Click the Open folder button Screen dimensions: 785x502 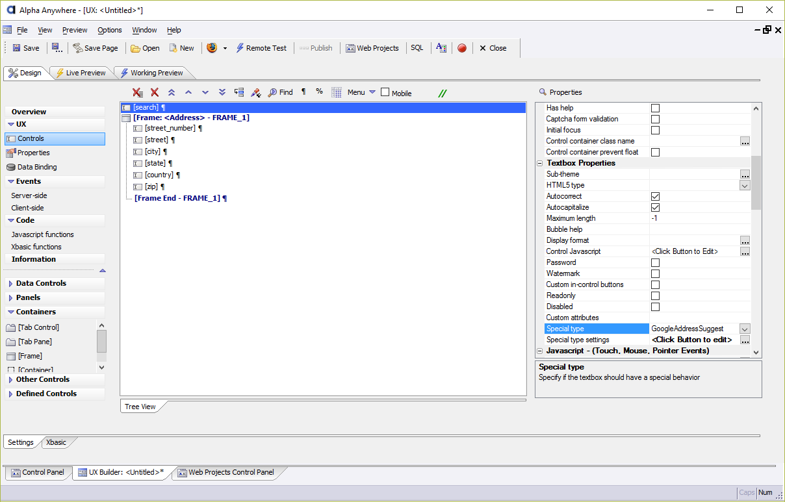(145, 48)
